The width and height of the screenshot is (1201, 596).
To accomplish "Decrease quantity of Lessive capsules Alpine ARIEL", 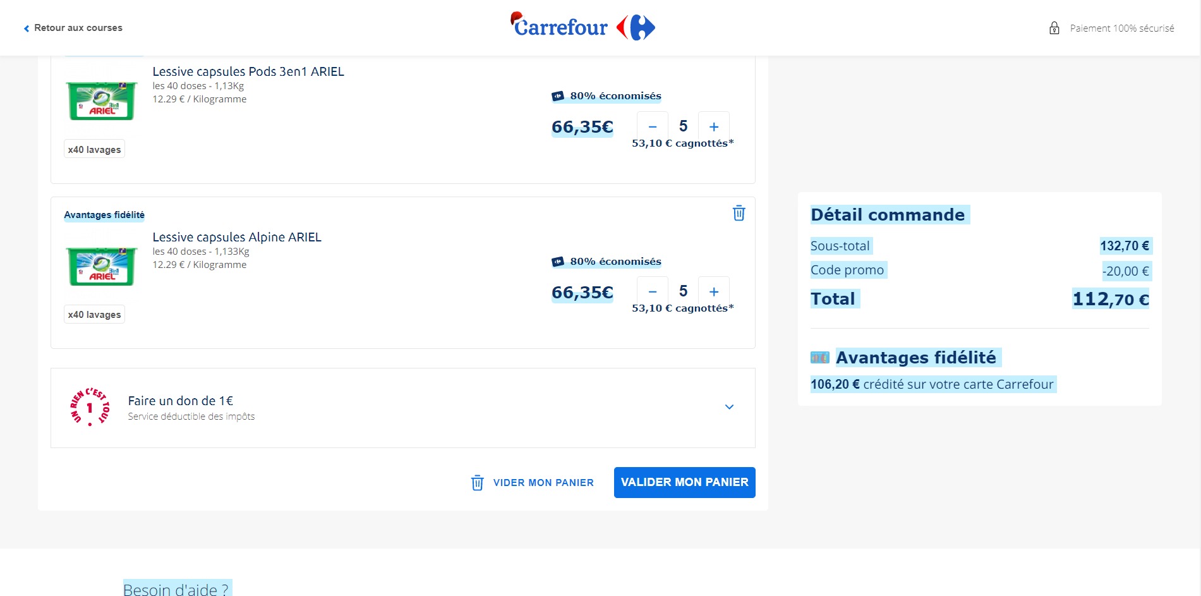I will [x=653, y=291].
